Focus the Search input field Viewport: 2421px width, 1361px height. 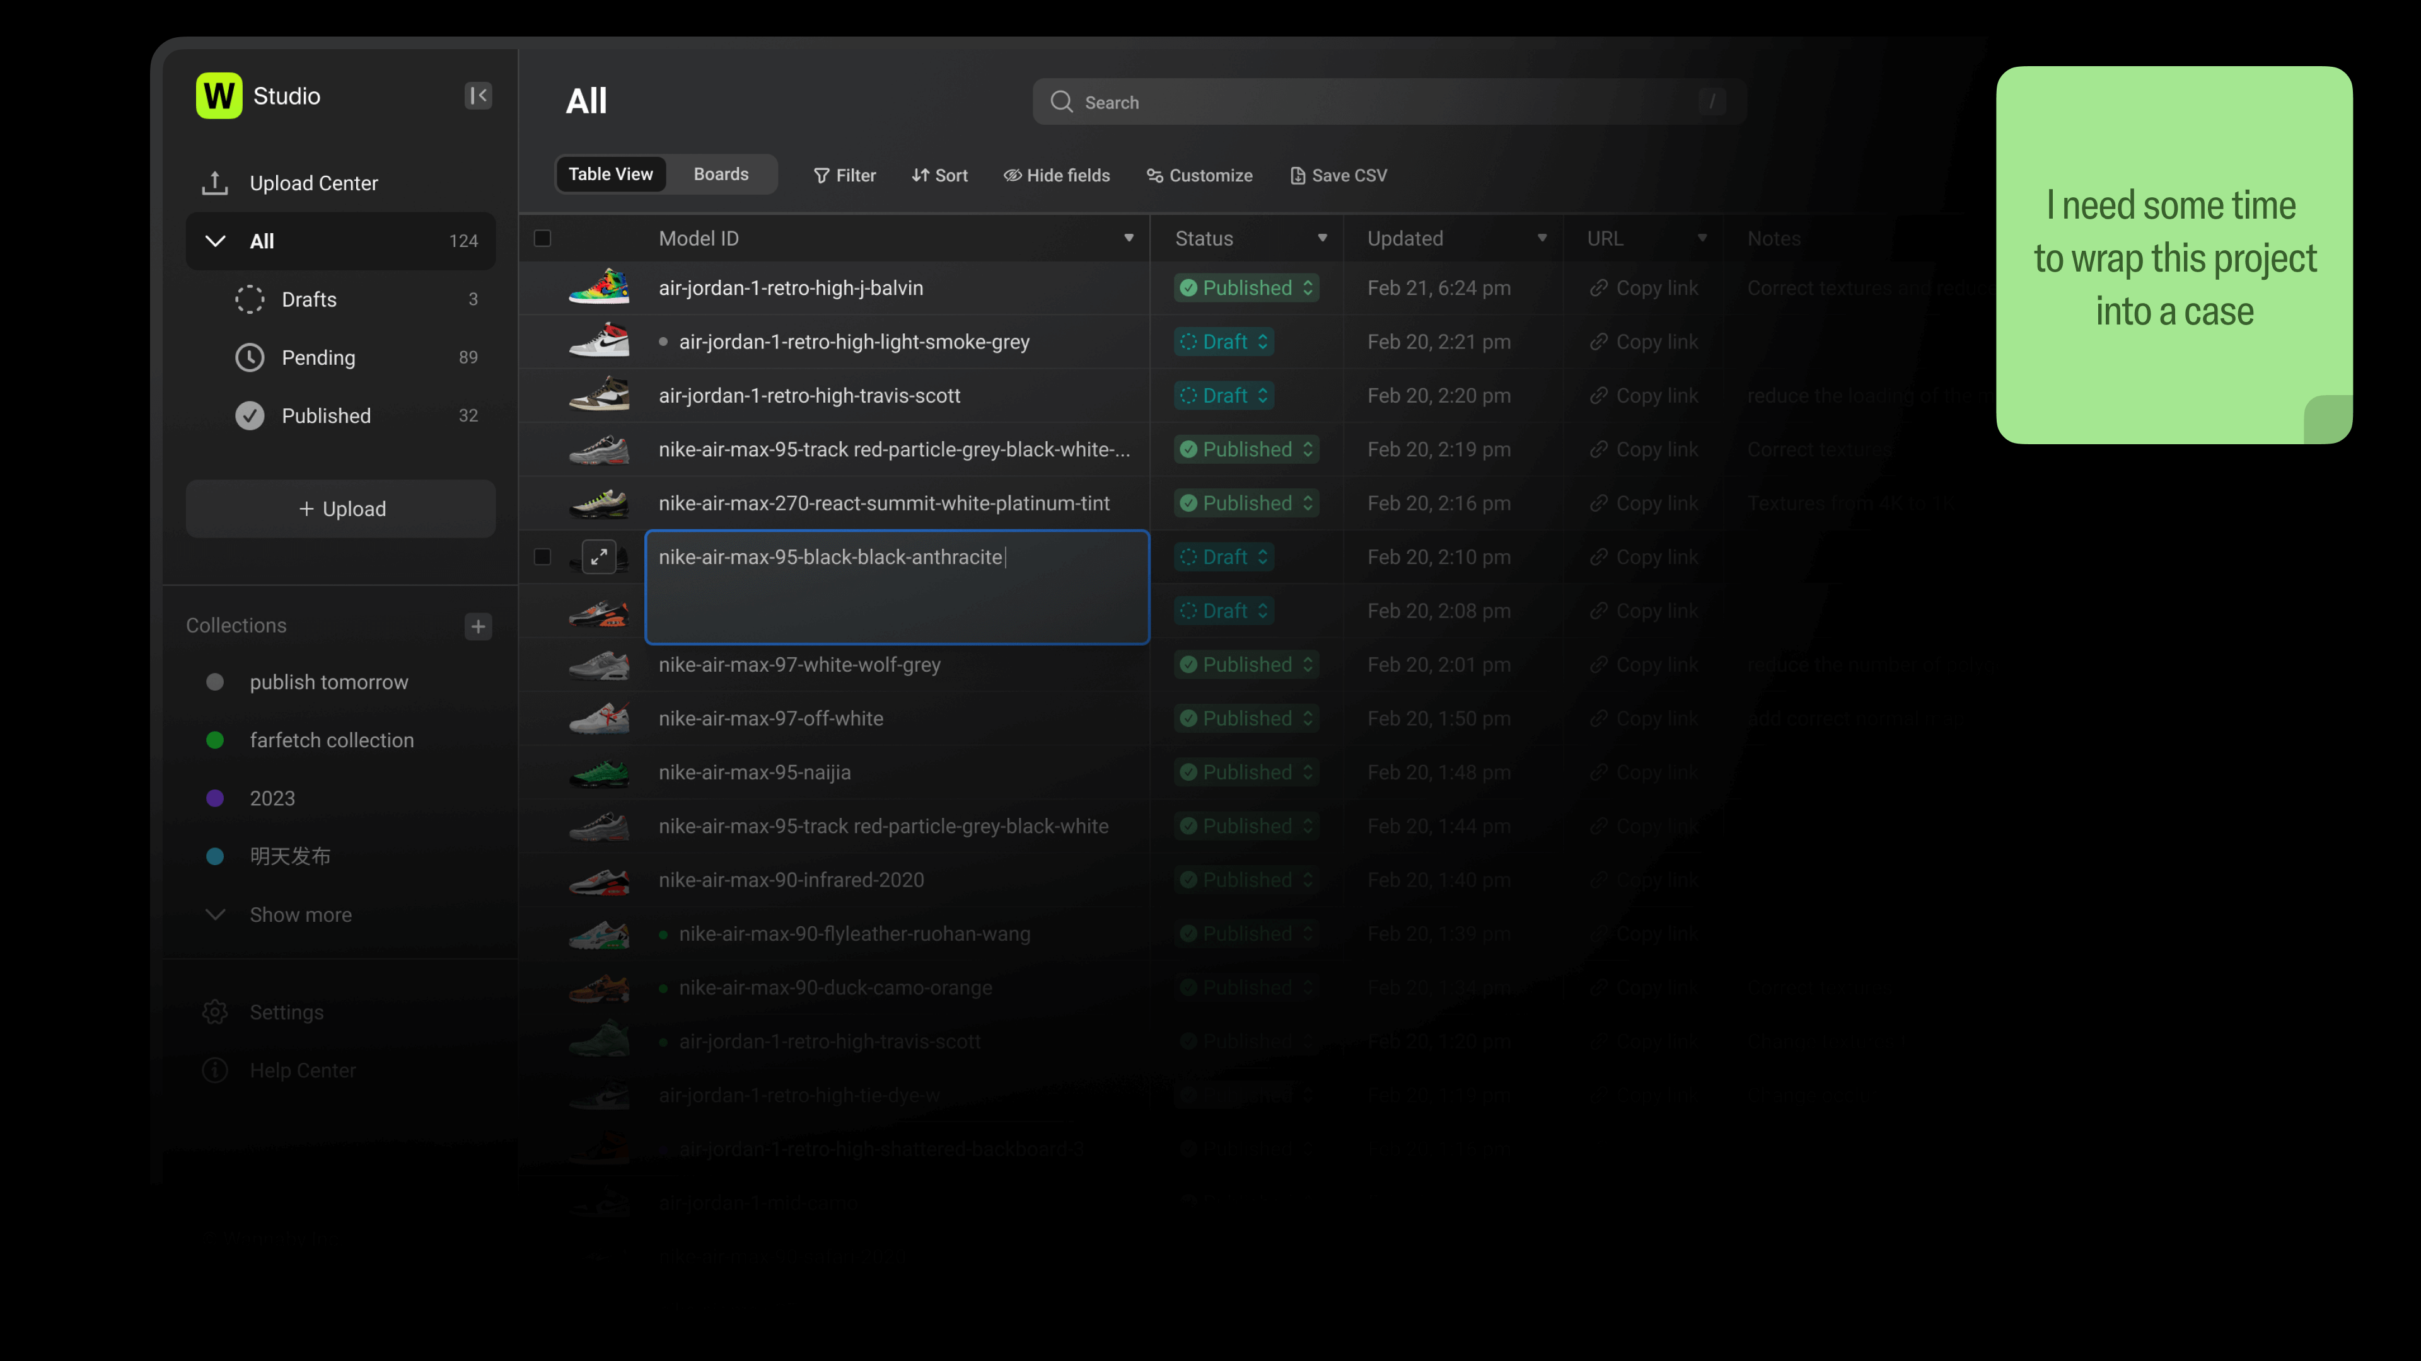coord(1389,102)
